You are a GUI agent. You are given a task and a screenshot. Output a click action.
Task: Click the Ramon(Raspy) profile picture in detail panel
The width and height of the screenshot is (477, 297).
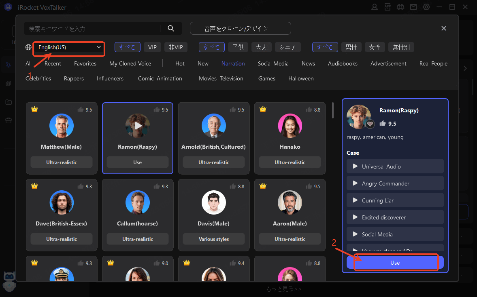(359, 117)
